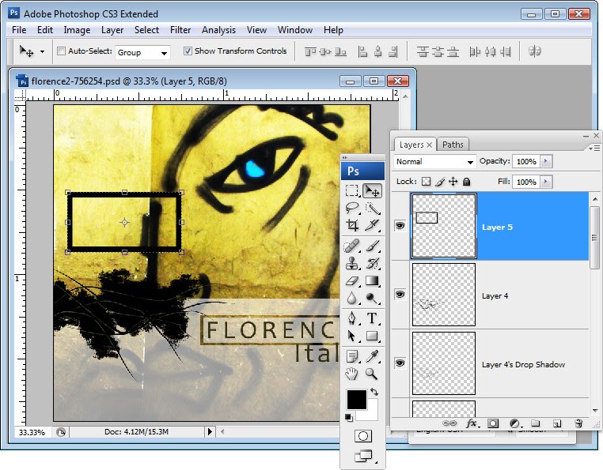Select the Zoom tool
Viewport: 603px width, 470px height.
(372, 374)
